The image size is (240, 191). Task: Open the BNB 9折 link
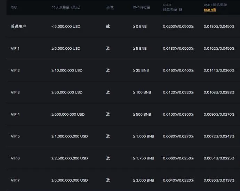210,10
